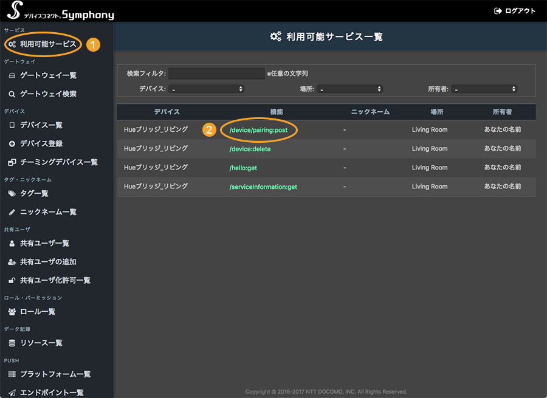547x398 pixels.
Task: Click the tags icon beside タグ一覧
Action: pyautogui.click(x=12, y=194)
